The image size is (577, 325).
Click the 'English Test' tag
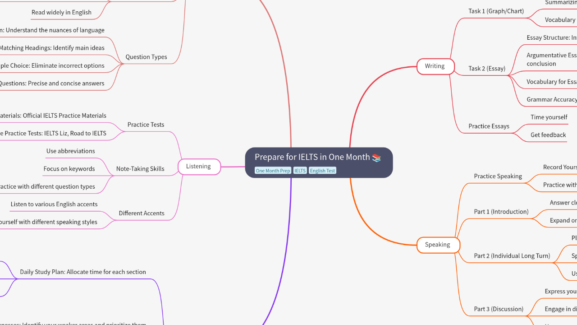pos(322,171)
